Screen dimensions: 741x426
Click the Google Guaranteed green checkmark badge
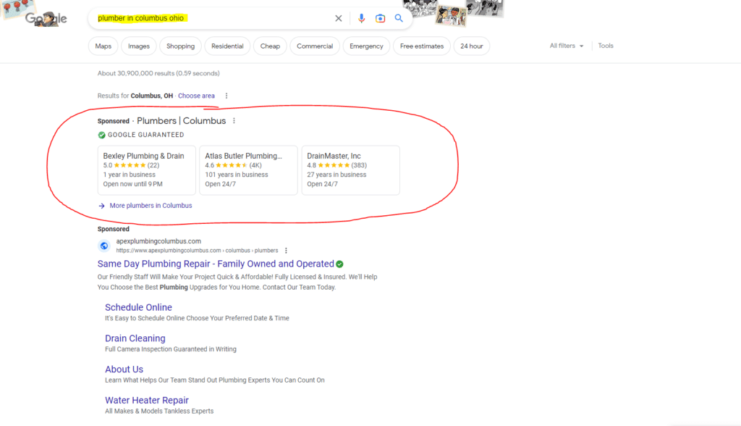click(101, 135)
